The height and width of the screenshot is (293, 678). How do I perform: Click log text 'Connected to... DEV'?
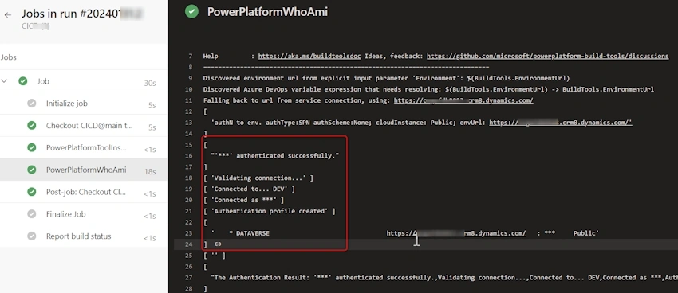click(250, 189)
